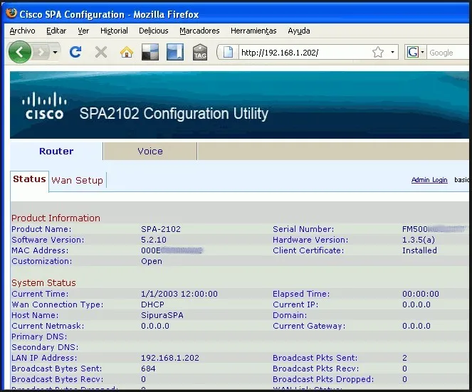Click the Serial Number label

303,229
